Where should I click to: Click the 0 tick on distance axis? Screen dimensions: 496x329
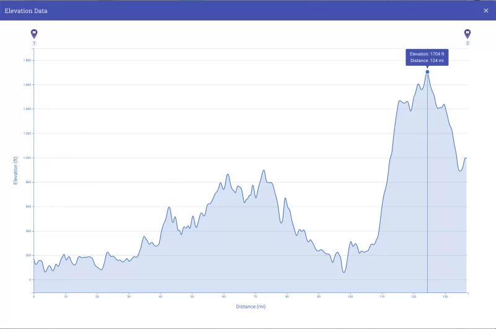34,297
